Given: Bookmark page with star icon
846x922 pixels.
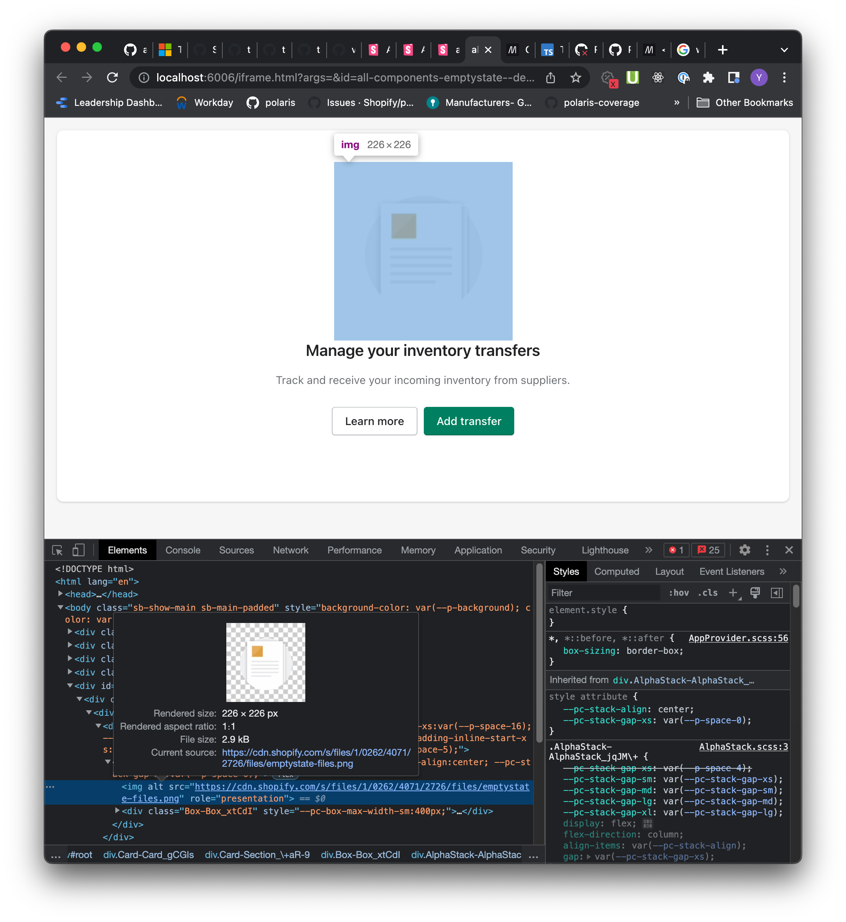Looking at the screenshot, I should click(x=575, y=77).
